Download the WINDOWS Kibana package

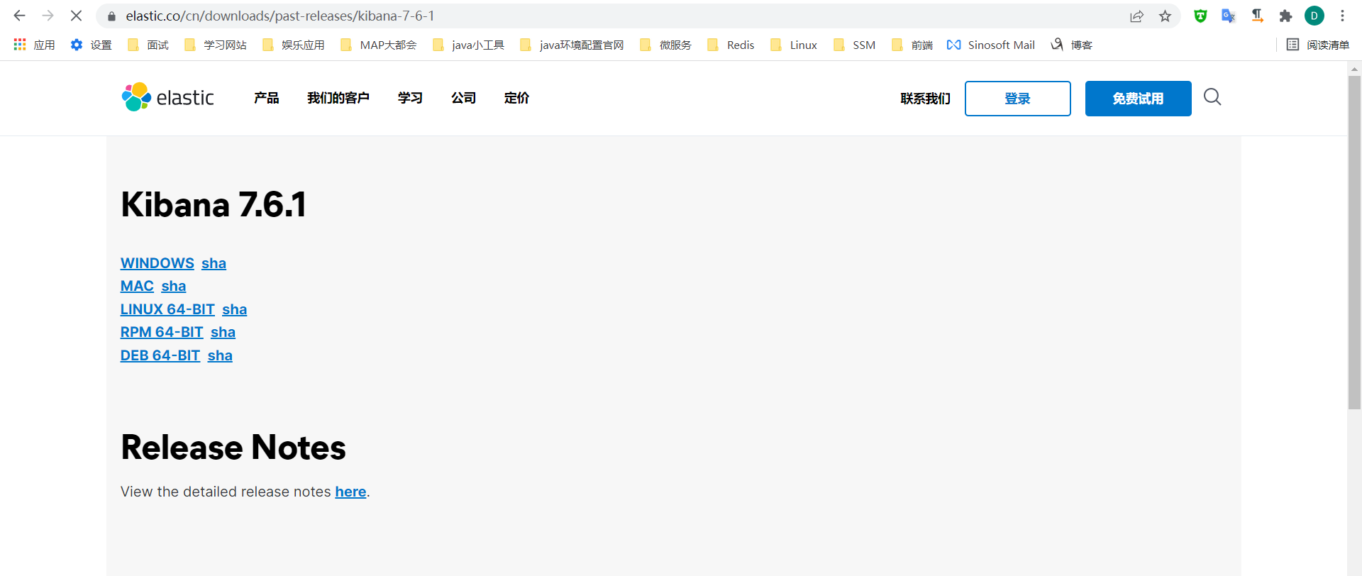point(157,263)
